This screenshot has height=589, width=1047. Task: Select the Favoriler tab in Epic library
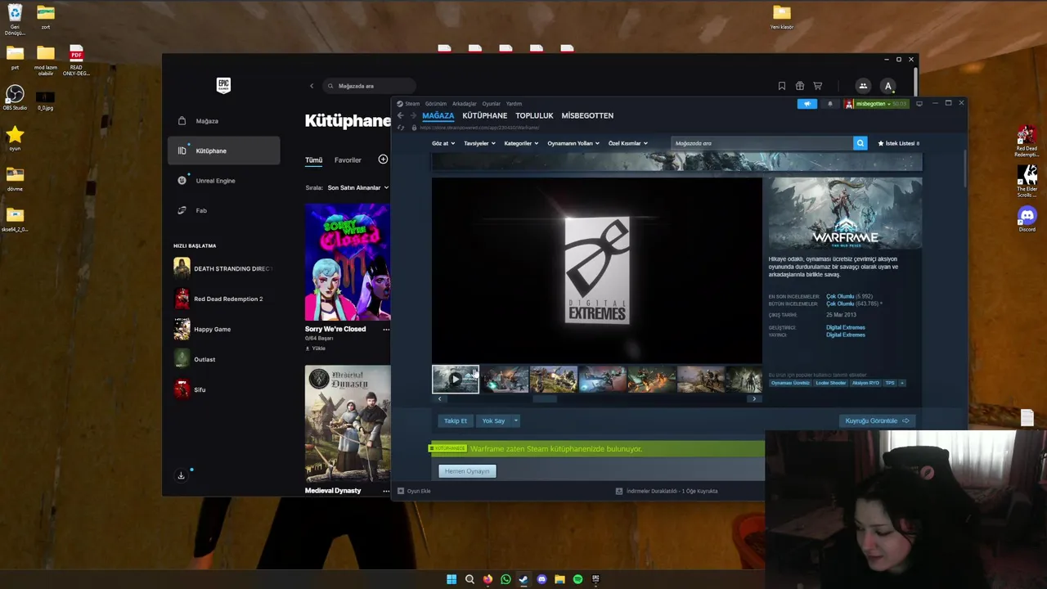[x=348, y=160]
